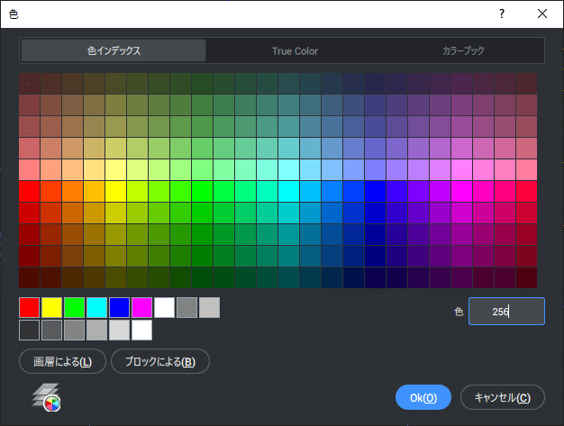
Task: Pick pure blue in the bright grid row
Action: coord(375,191)
